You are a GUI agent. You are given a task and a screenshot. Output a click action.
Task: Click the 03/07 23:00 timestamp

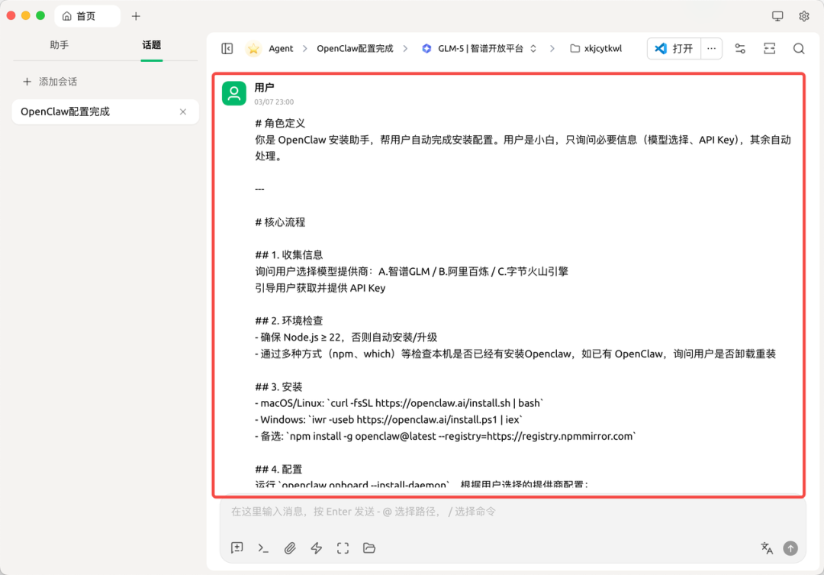[274, 102]
